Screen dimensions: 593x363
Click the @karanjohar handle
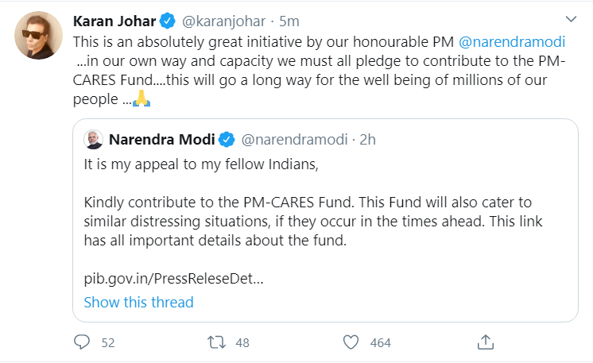coord(220,19)
